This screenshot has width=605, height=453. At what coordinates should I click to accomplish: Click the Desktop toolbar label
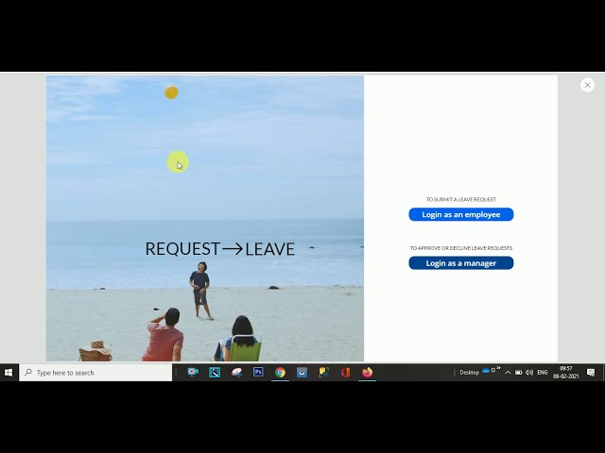click(469, 373)
